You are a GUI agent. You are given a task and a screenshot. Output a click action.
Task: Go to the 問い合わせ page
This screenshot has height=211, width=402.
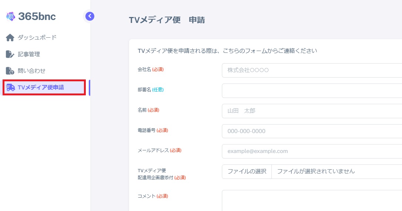pos(31,71)
